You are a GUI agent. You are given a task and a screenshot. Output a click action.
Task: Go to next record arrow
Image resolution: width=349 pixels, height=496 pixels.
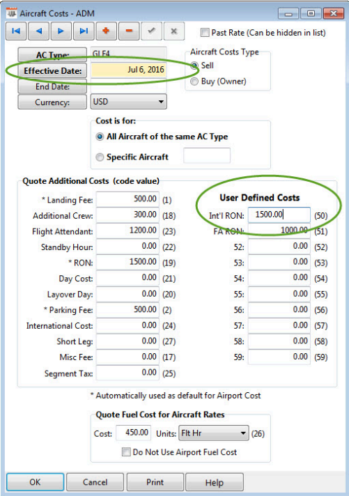[61, 31]
